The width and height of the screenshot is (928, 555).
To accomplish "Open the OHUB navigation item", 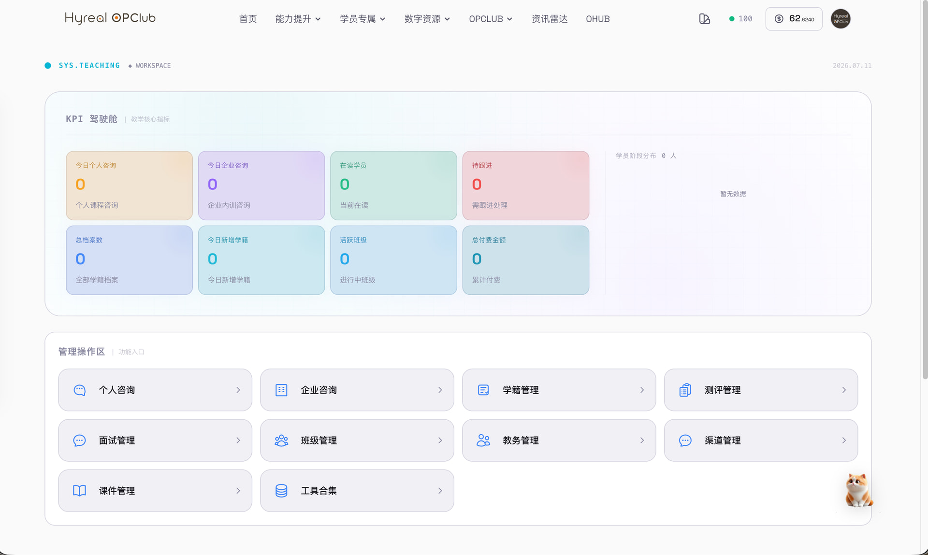I will [598, 19].
